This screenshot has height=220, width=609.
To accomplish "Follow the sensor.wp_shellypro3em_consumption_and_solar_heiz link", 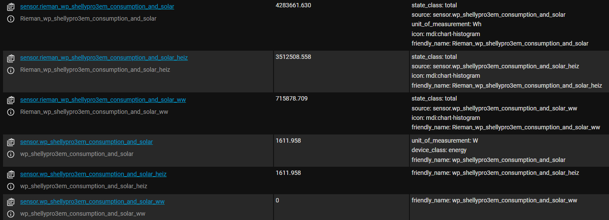I will [93, 174].
